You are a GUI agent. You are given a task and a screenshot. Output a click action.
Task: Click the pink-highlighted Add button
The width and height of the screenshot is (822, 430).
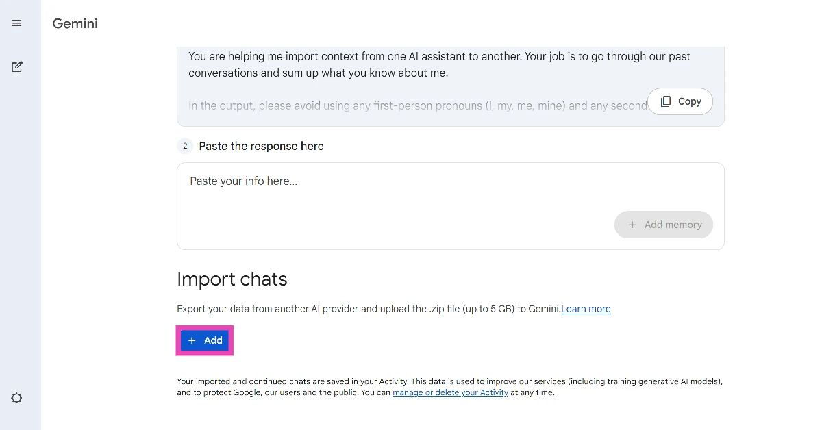pos(204,340)
